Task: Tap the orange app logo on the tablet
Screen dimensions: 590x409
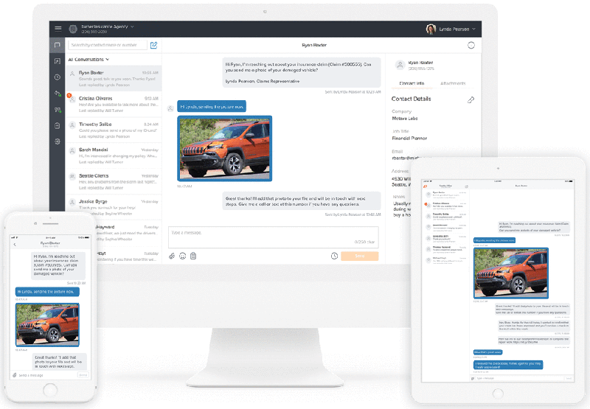Action: [426, 186]
